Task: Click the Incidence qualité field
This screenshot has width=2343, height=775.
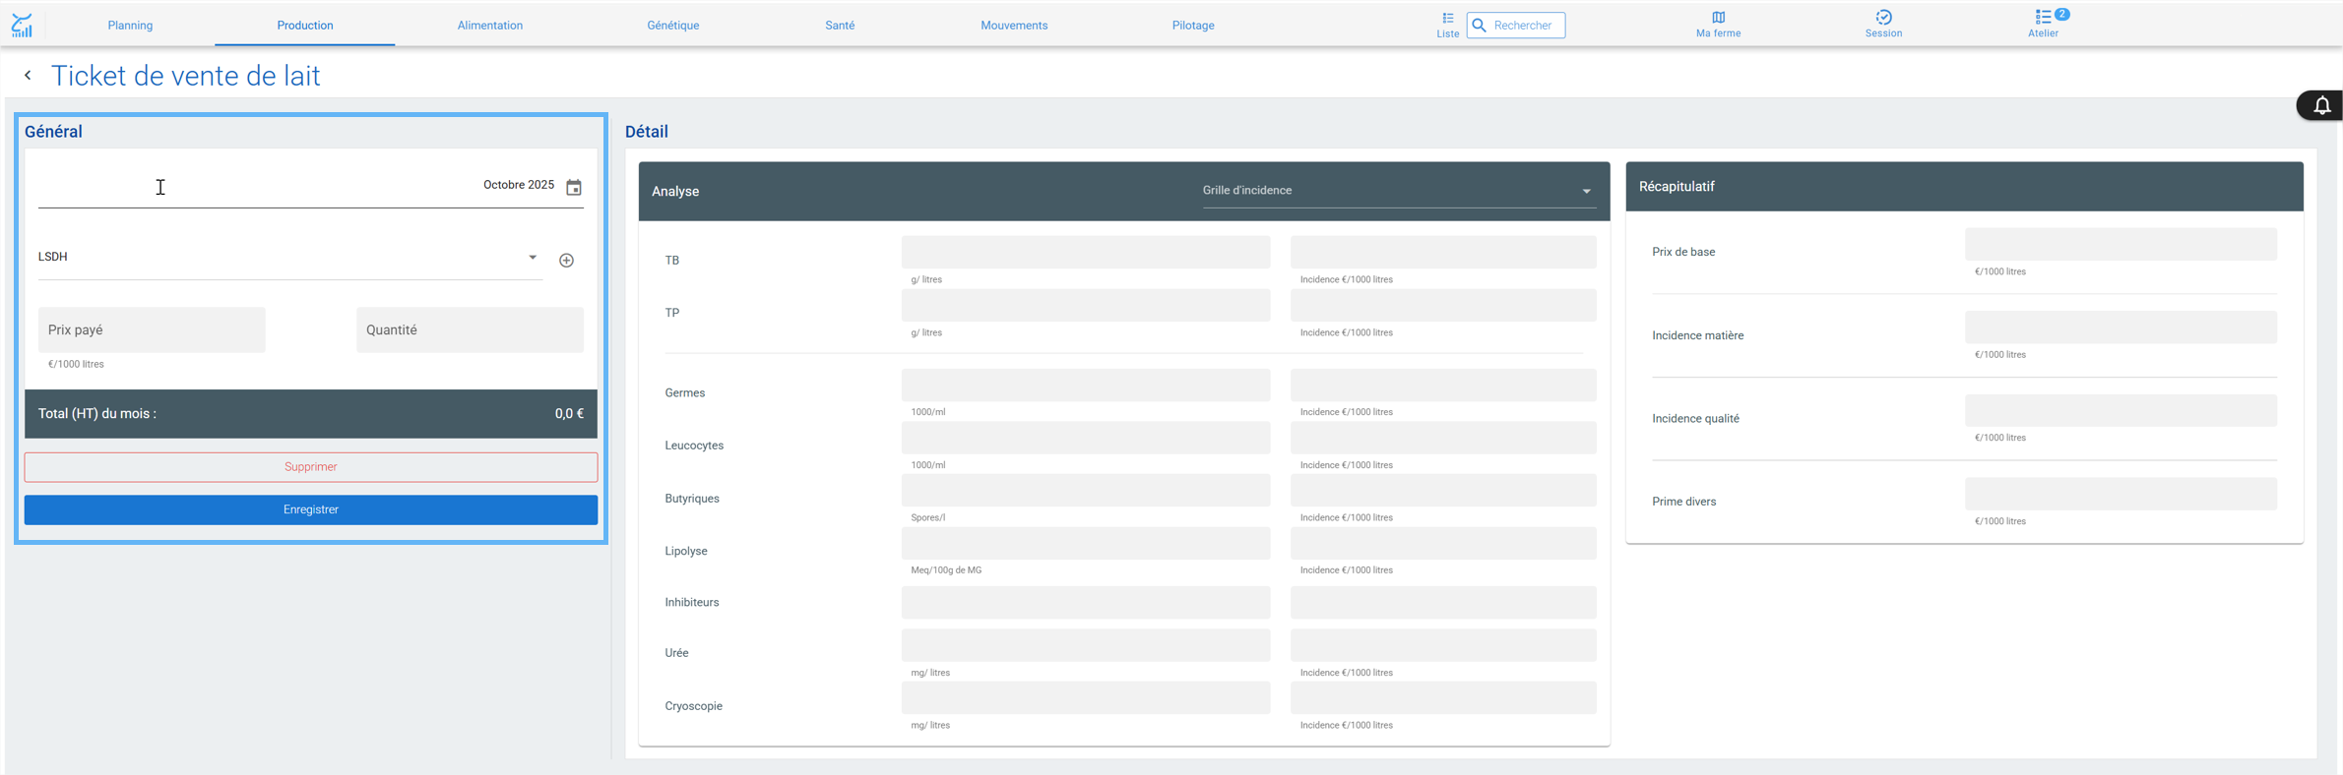Action: 2121,410
